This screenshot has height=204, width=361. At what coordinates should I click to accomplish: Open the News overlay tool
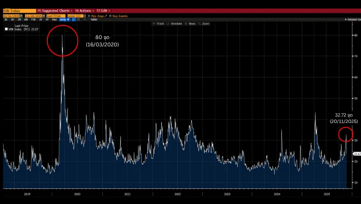(190, 24)
